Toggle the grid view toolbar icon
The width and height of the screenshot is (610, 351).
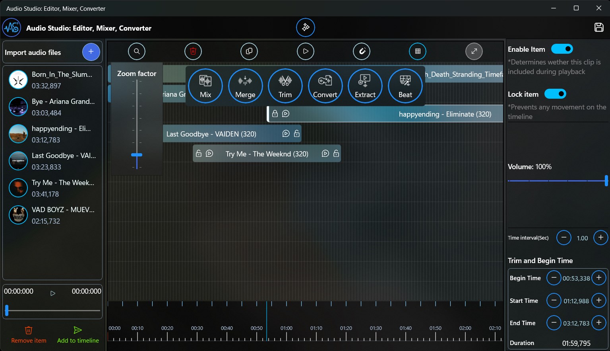point(417,51)
